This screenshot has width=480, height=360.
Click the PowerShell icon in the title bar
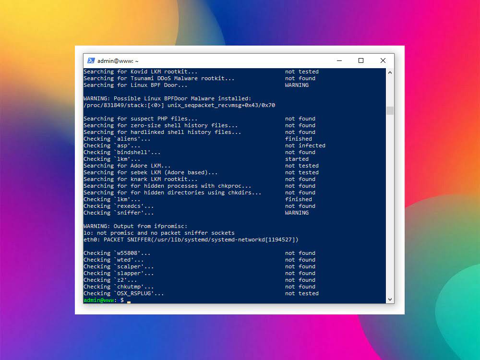[x=91, y=60]
